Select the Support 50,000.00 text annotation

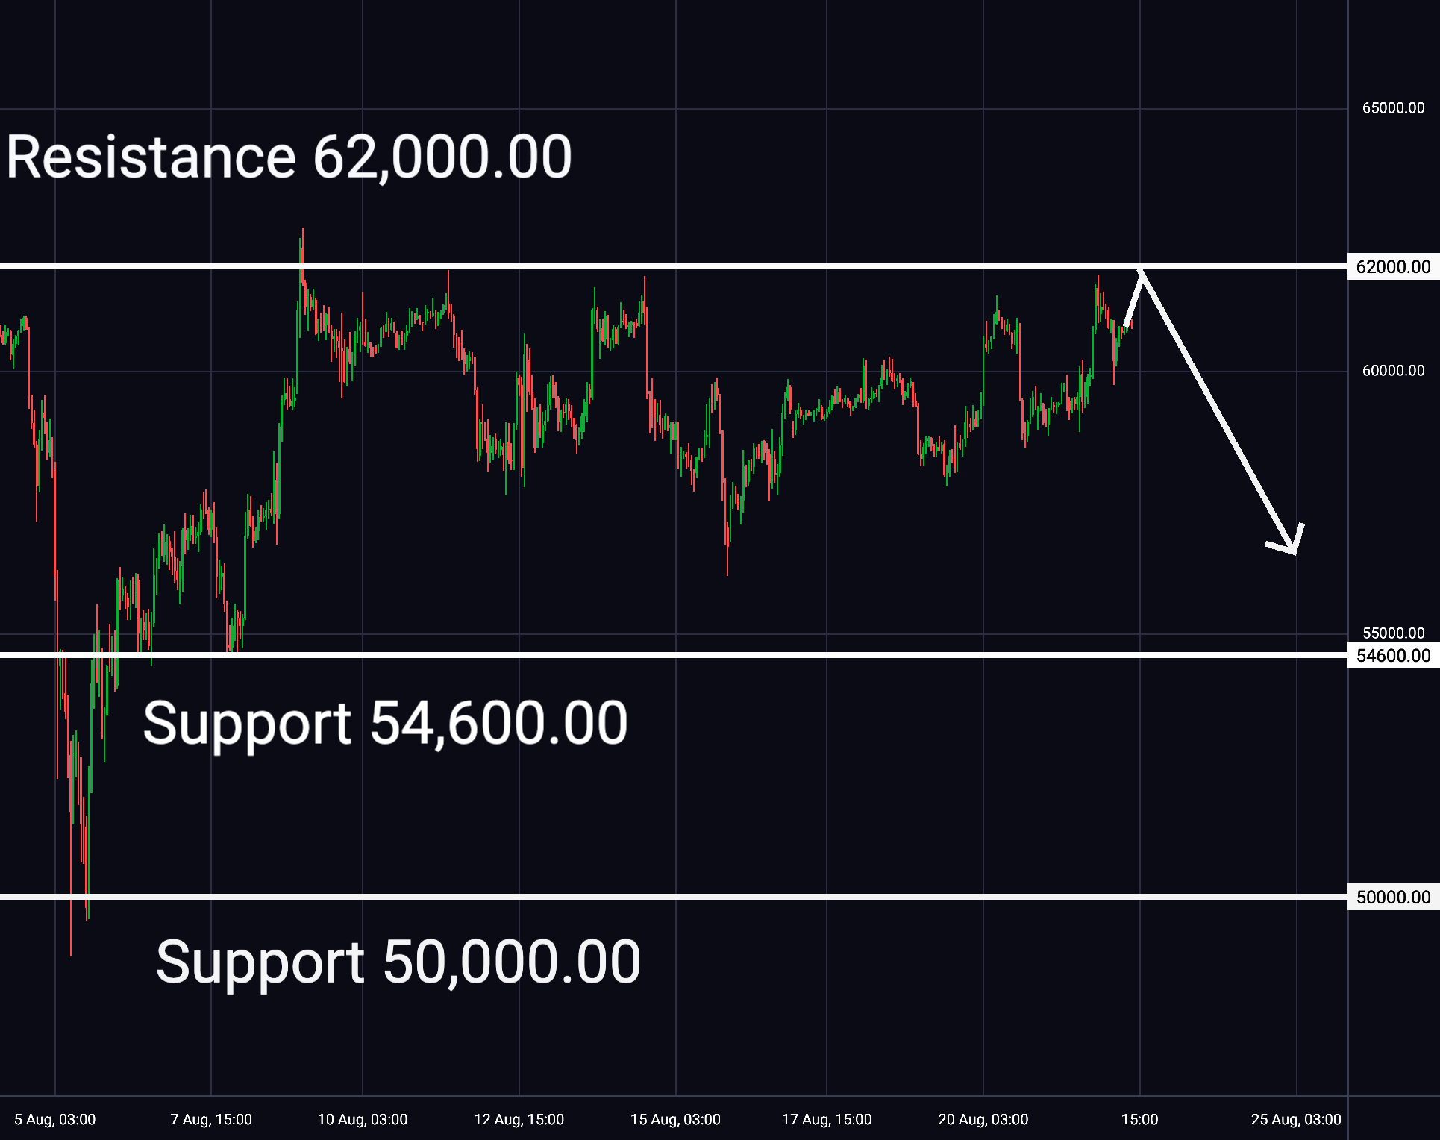(x=398, y=962)
